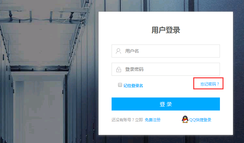Click the 用户登录 heading
This screenshot has width=244, height=143.
166,30
